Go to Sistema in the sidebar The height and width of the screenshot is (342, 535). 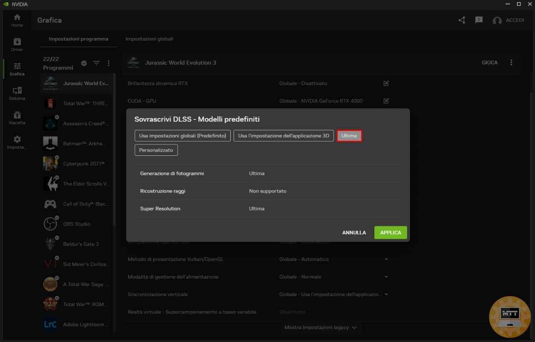point(17,93)
